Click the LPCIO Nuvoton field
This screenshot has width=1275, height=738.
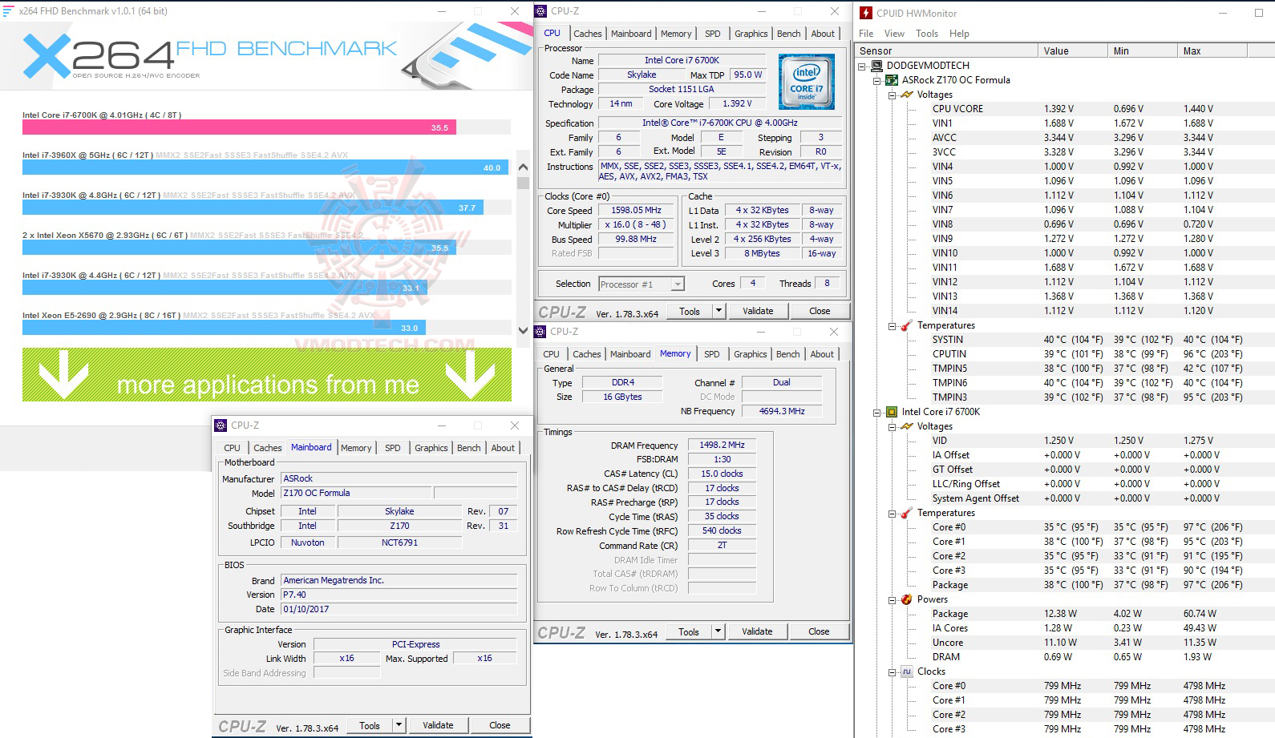click(x=308, y=542)
